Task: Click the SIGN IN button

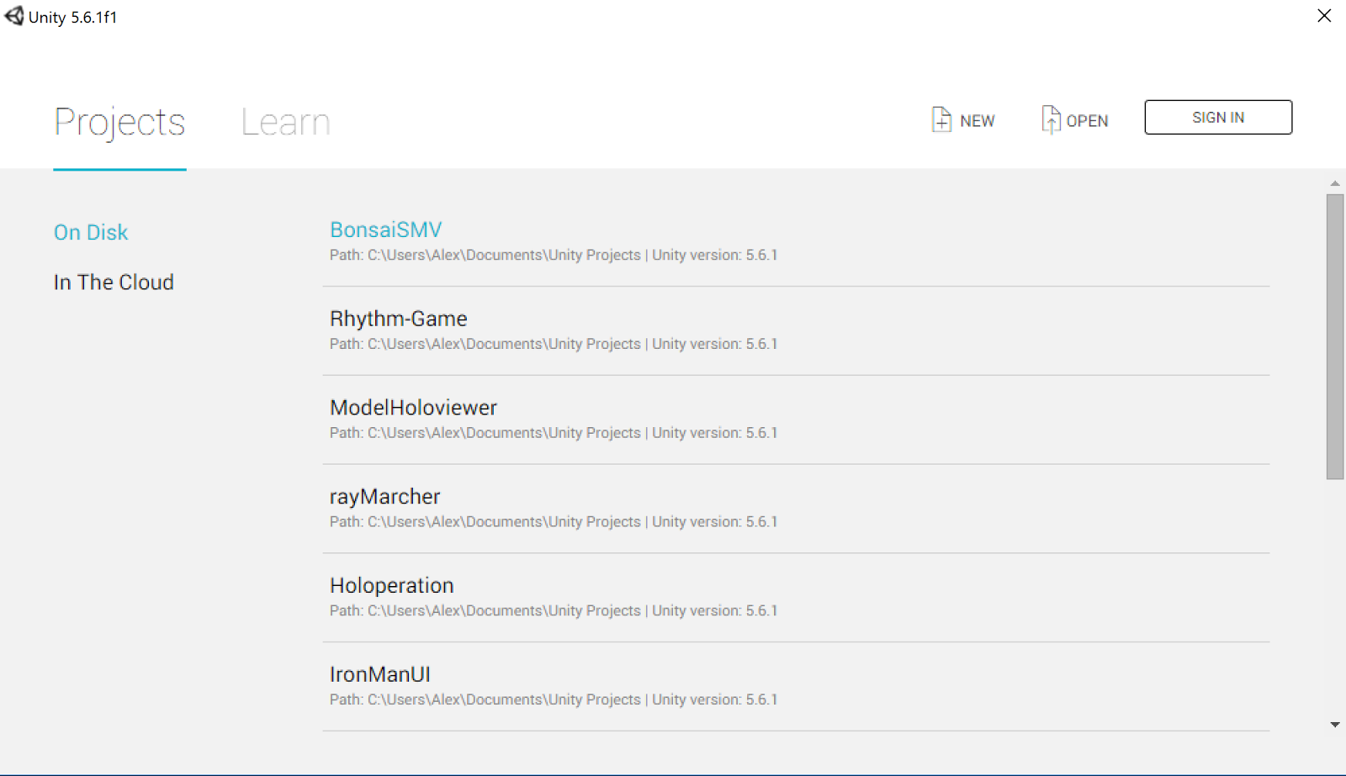Action: point(1218,118)
